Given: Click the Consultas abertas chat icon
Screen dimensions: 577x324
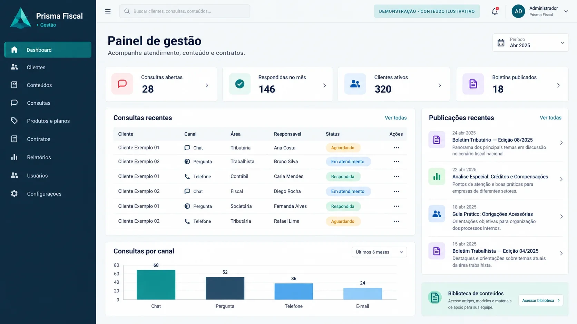Looking at the screenshot, I should [x=122, y=84].
